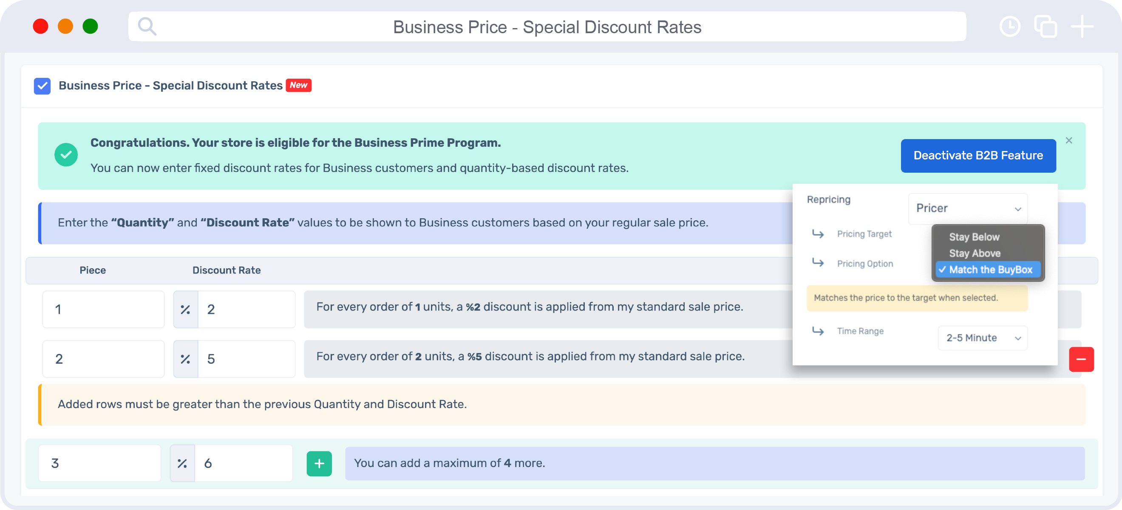Click the green add row plus button
This screenshot has width=1122, height=510.
pos(319,463)
